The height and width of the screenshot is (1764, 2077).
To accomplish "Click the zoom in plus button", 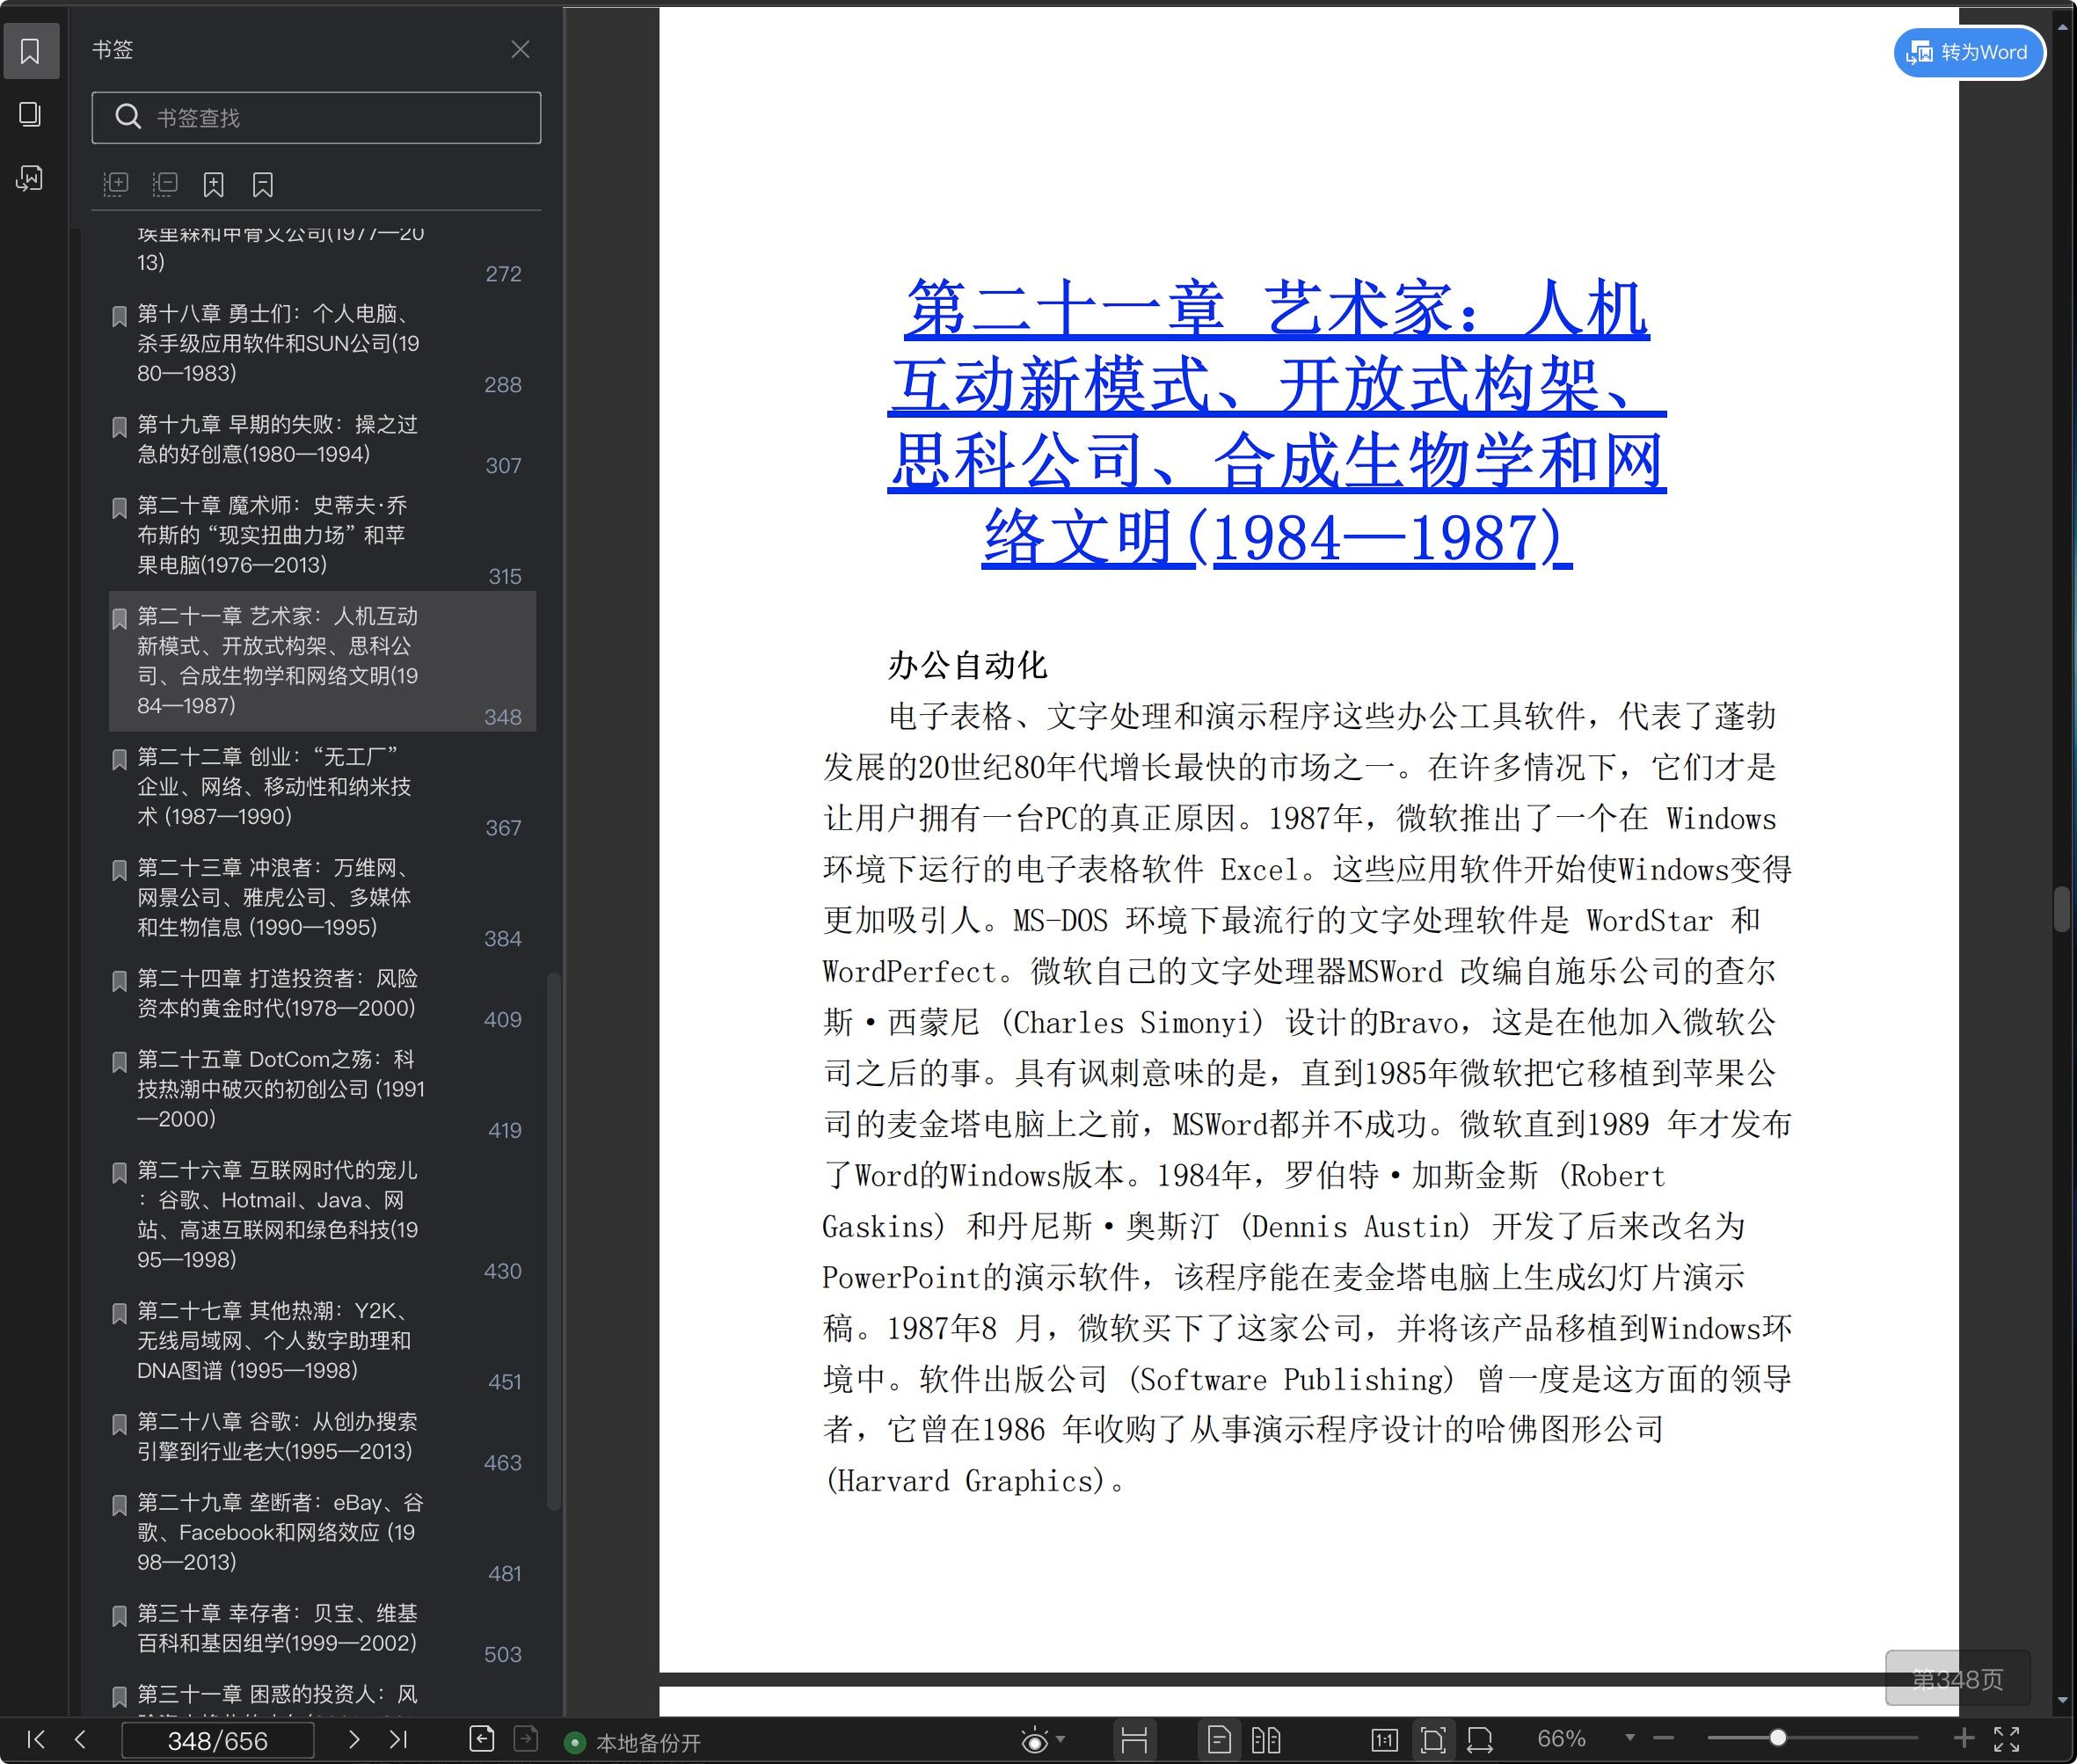I will tap(1964, 1739).
